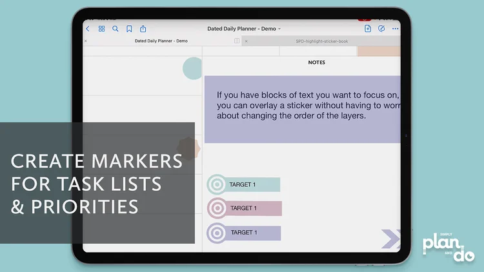Viewport: 484px width, 272px height.
Task: Go back using the back chevron
Action: (x=88, y=28)
